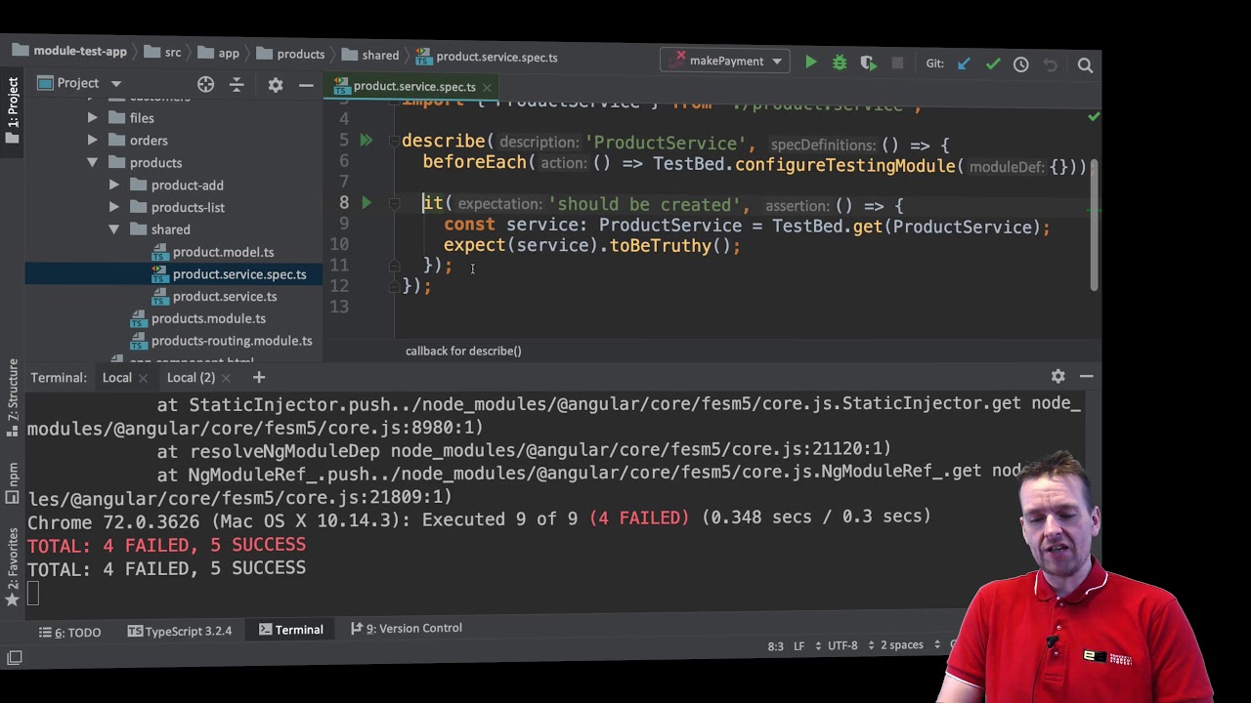
Task: Expand the product-add folder arrow
Action: click(x=113, y=186)
